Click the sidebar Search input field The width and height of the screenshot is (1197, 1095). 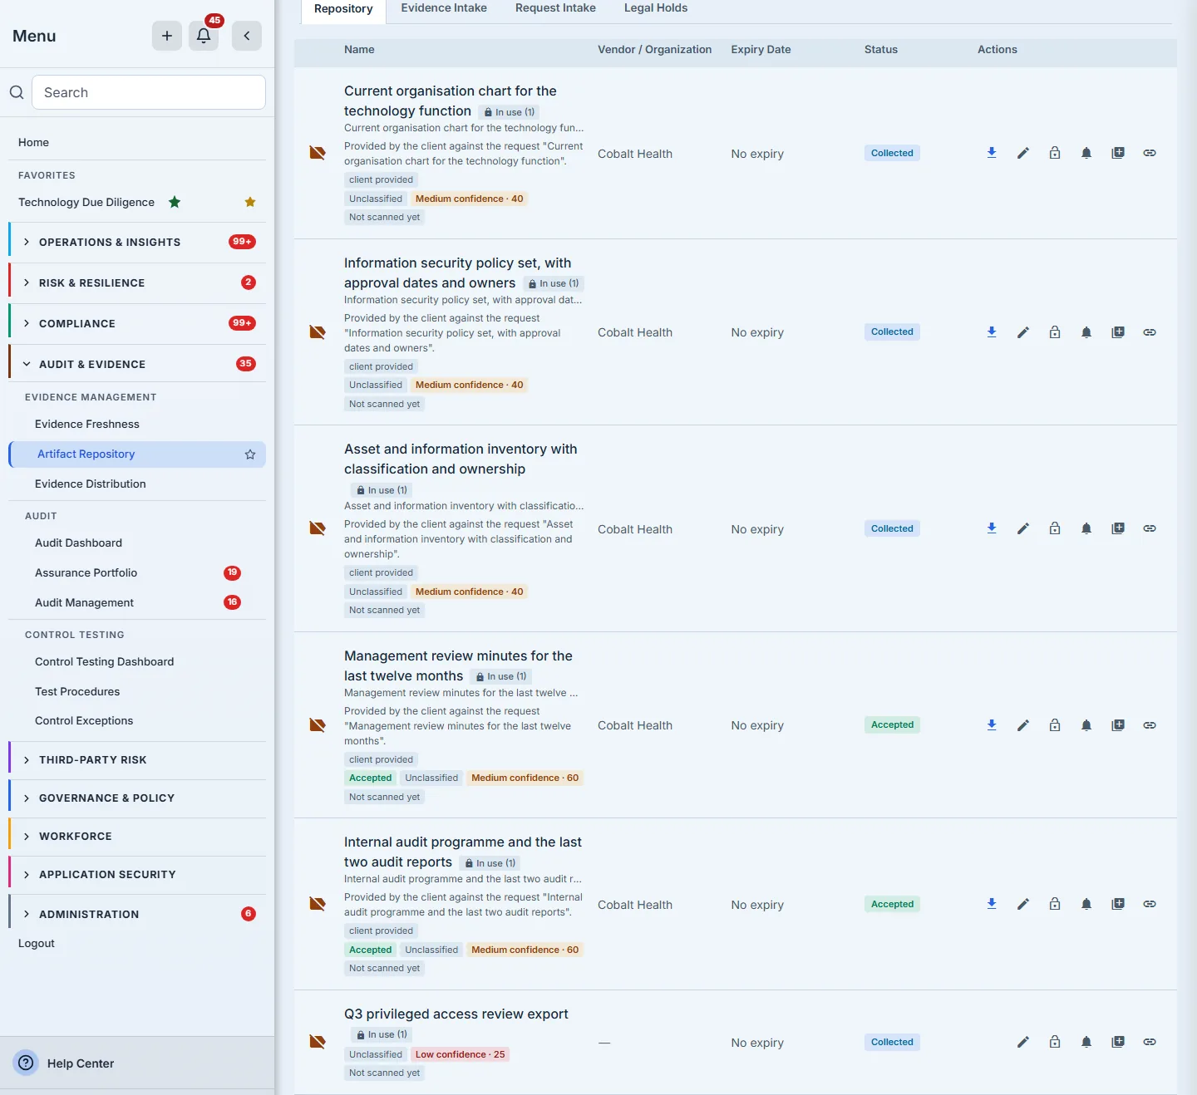(149, 92)
